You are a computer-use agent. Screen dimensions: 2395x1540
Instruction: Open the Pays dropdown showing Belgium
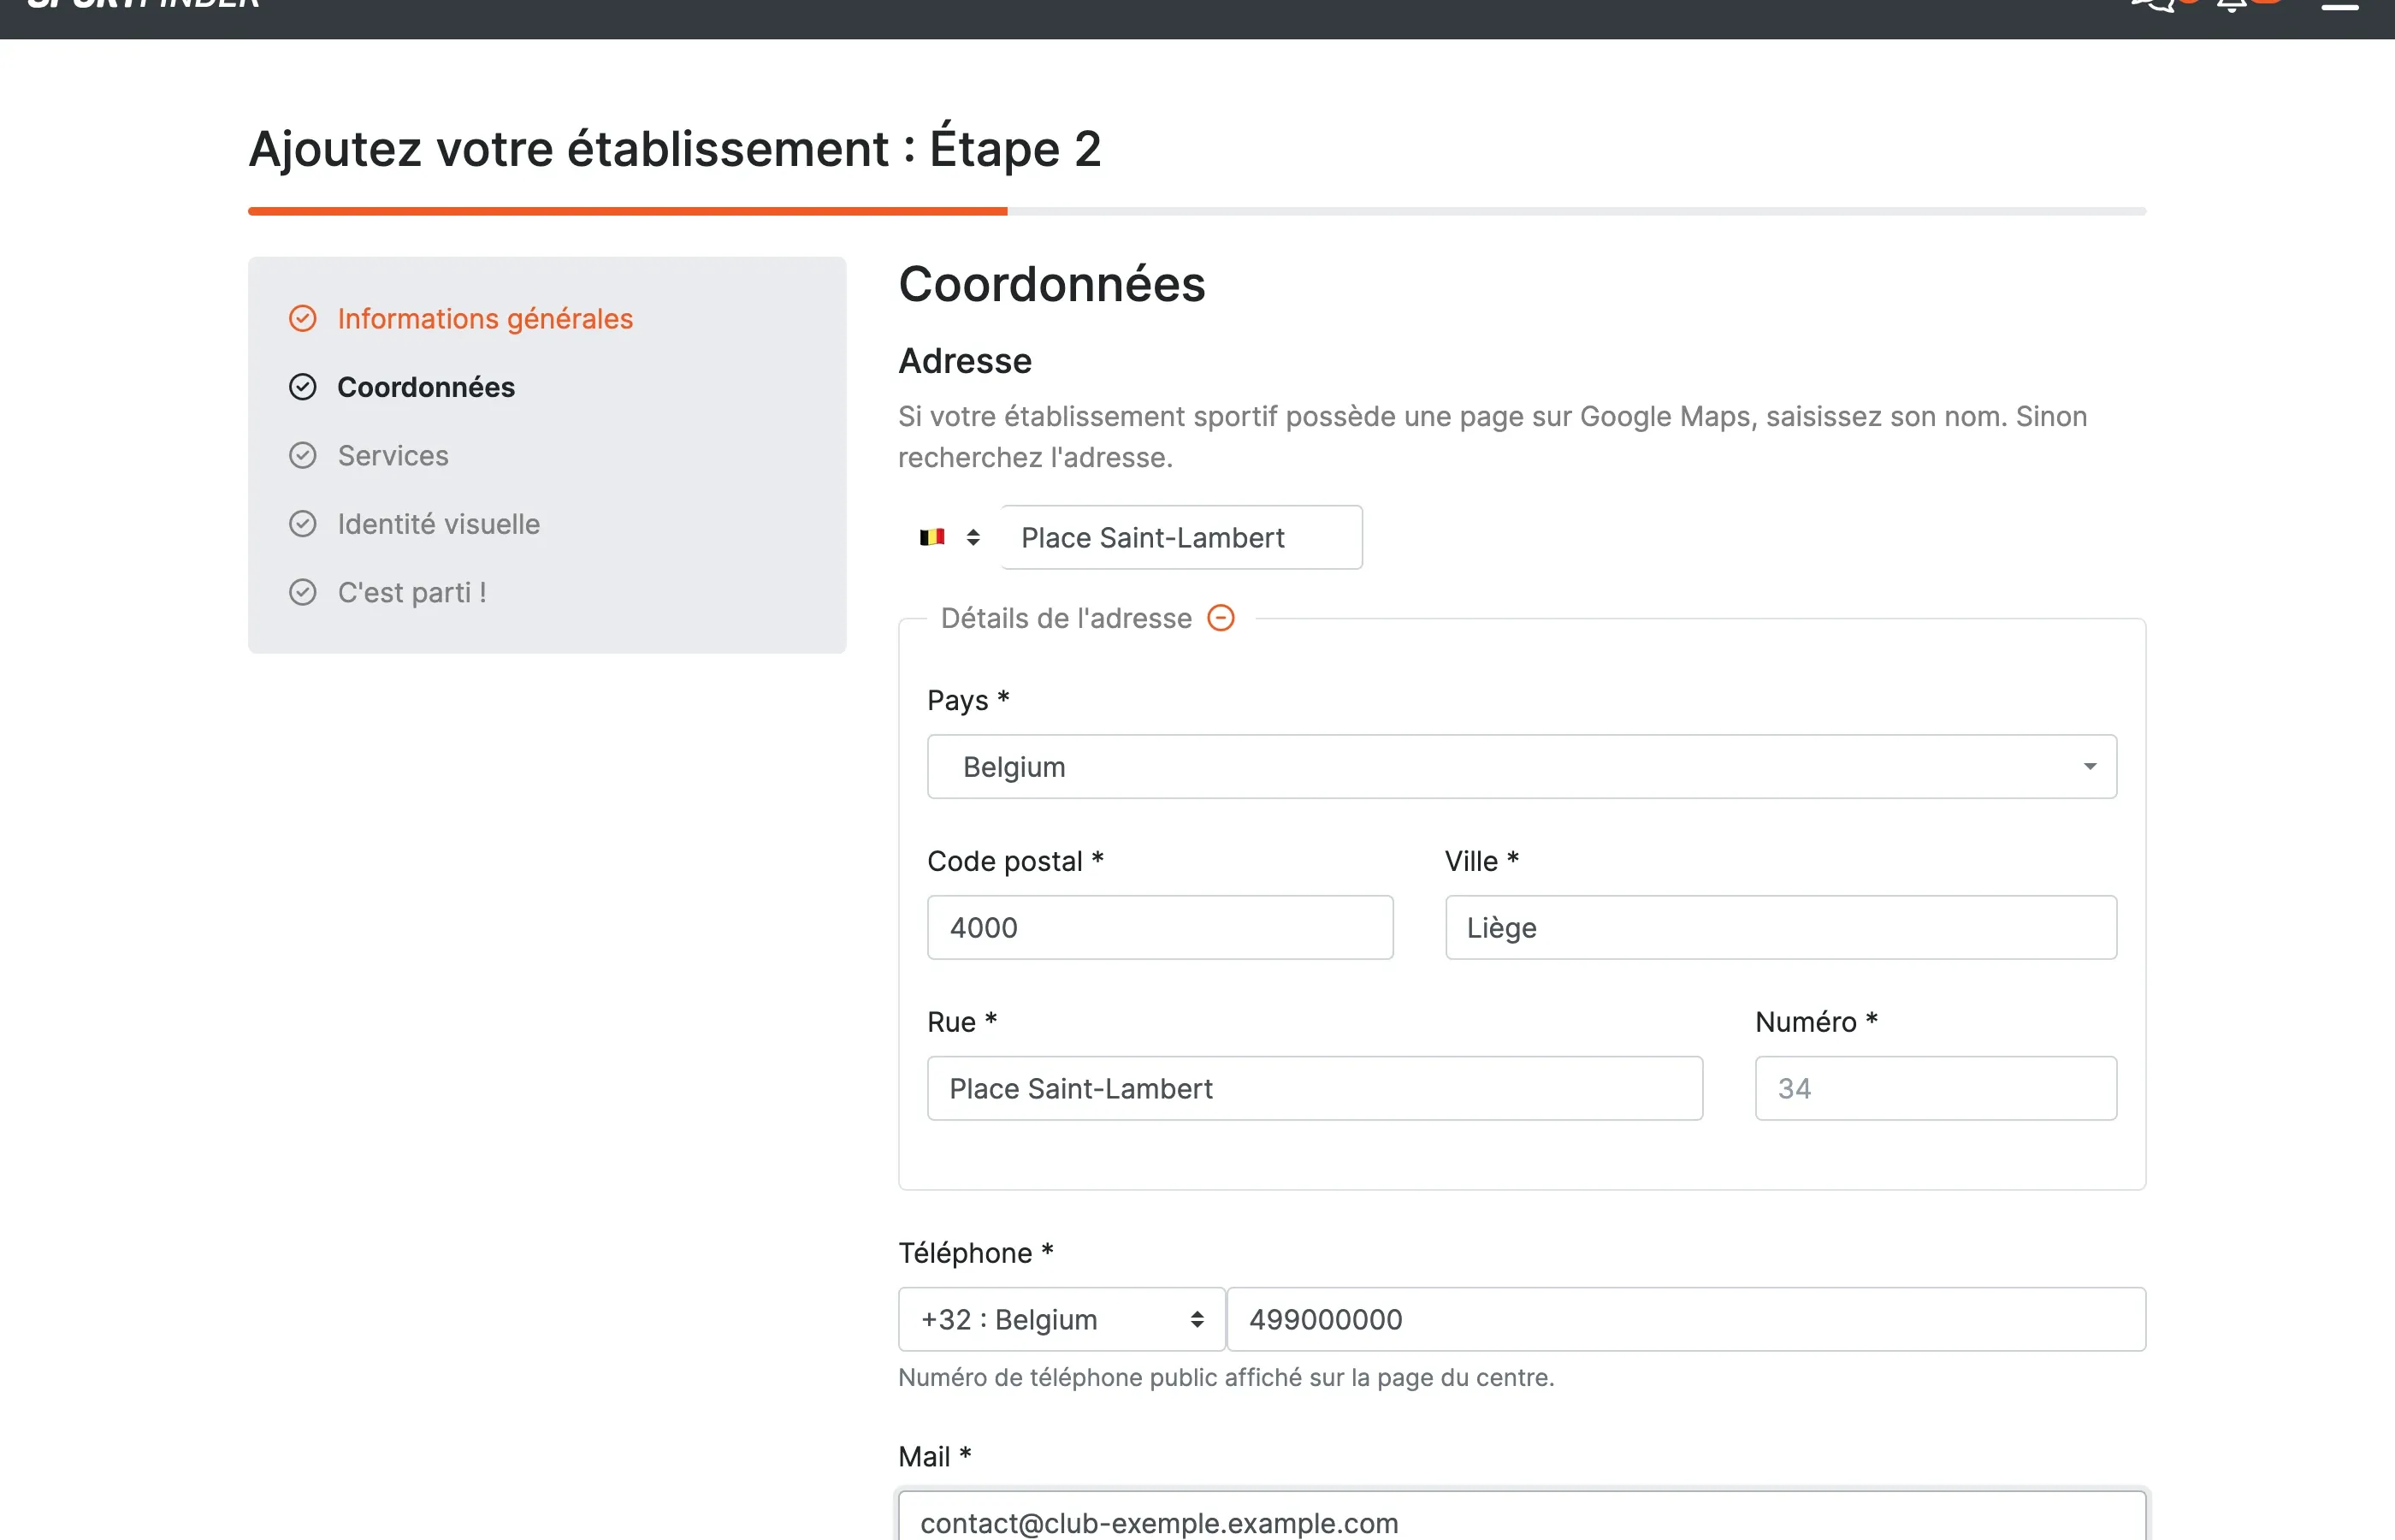(x=1522, y=767)
